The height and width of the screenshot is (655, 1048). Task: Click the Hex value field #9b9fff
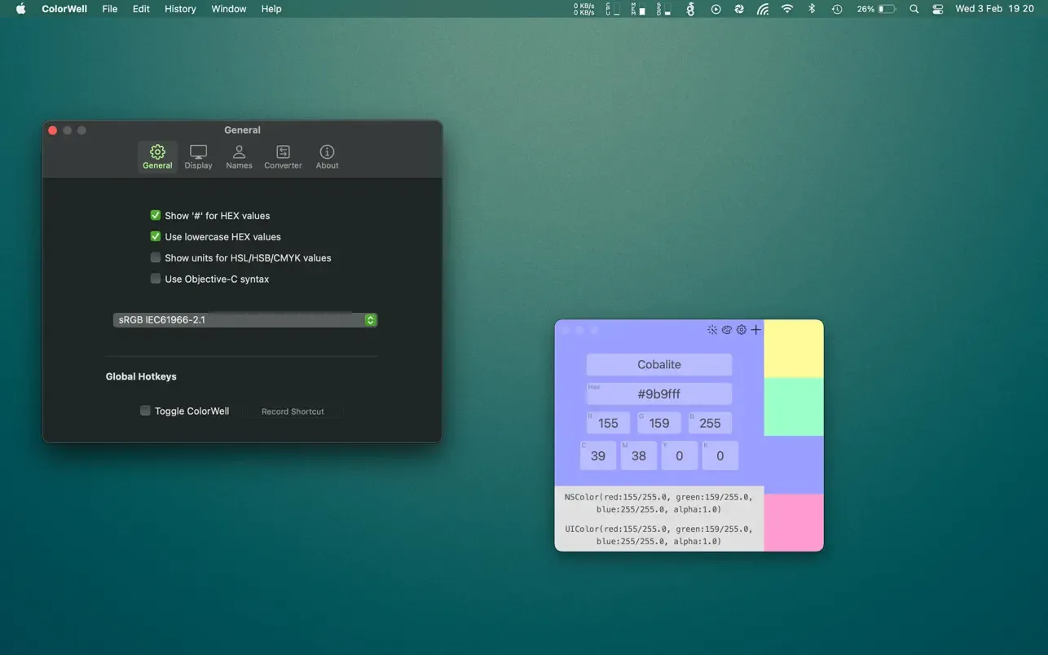pos(659,393)
